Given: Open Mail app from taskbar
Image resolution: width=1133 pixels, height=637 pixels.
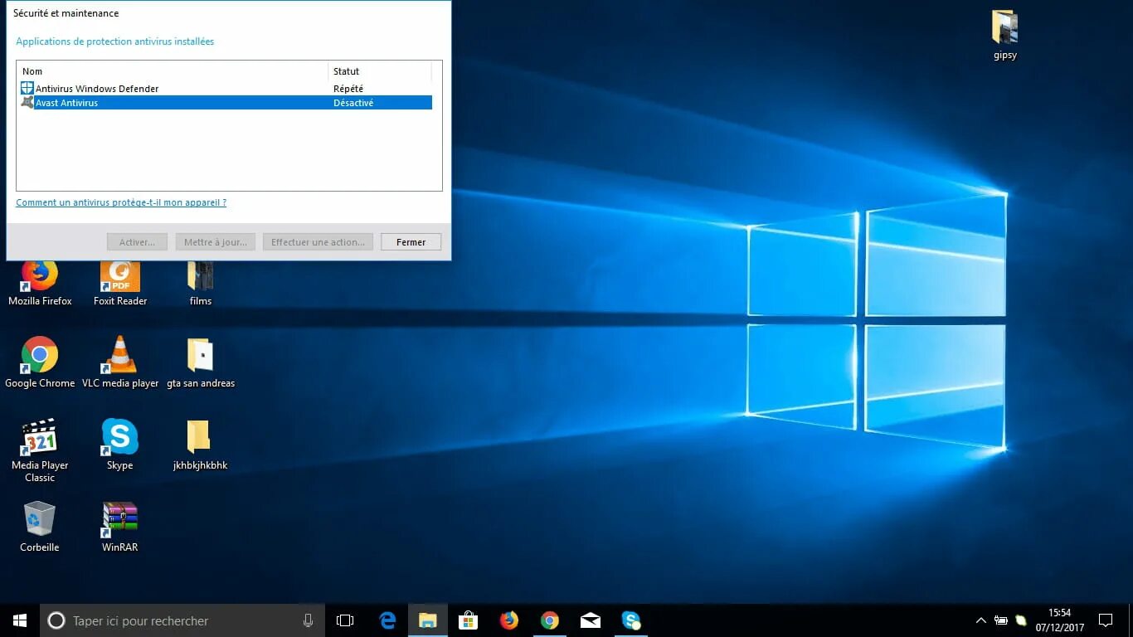Looking at the screenshot, I should point(591,620).
